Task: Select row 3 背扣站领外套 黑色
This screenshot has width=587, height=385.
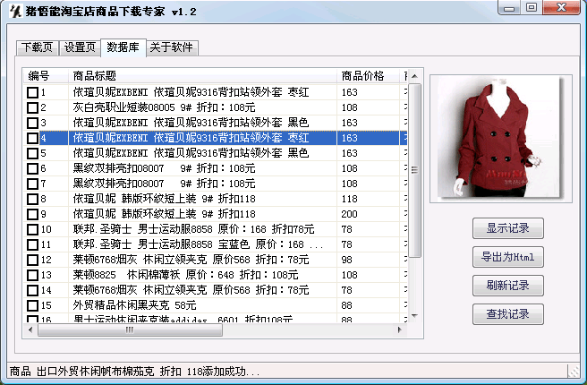Action: point(216,123)
